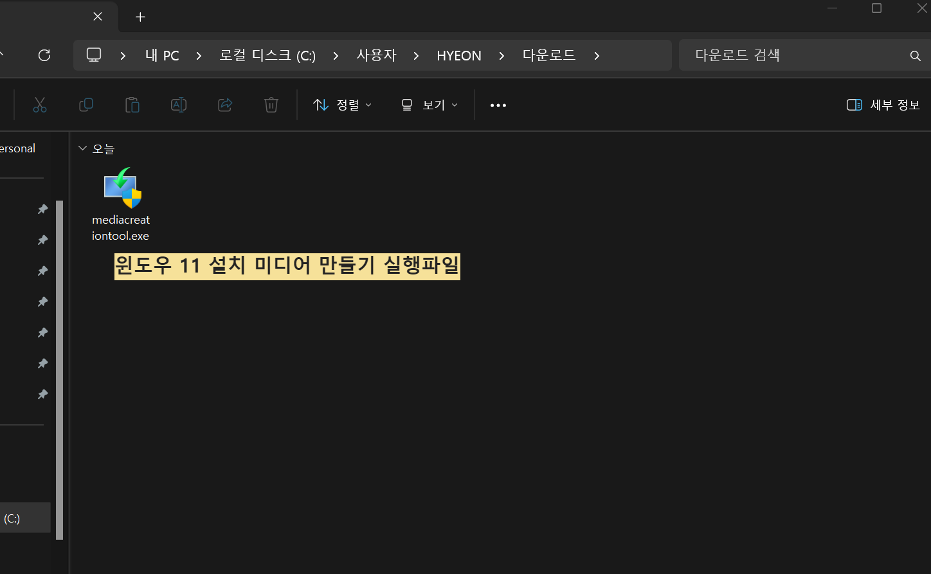Click the PC monitor icon in address bar
This screenshot has height=574, width=931.
(x=95, y=55)
